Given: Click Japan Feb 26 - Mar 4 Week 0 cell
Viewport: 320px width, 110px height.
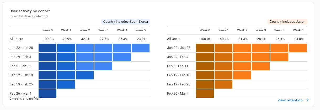Looking at the screenshot, I should [205, 94].
